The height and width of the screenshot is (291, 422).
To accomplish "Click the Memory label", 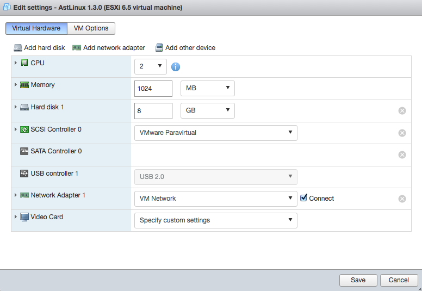I will [42, 85].
